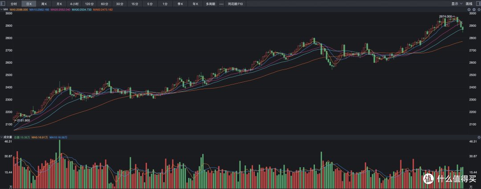Click the MA10:2562.160 indicator label
Viewport: 481px width, 189px height.
(x=39, y=10)
